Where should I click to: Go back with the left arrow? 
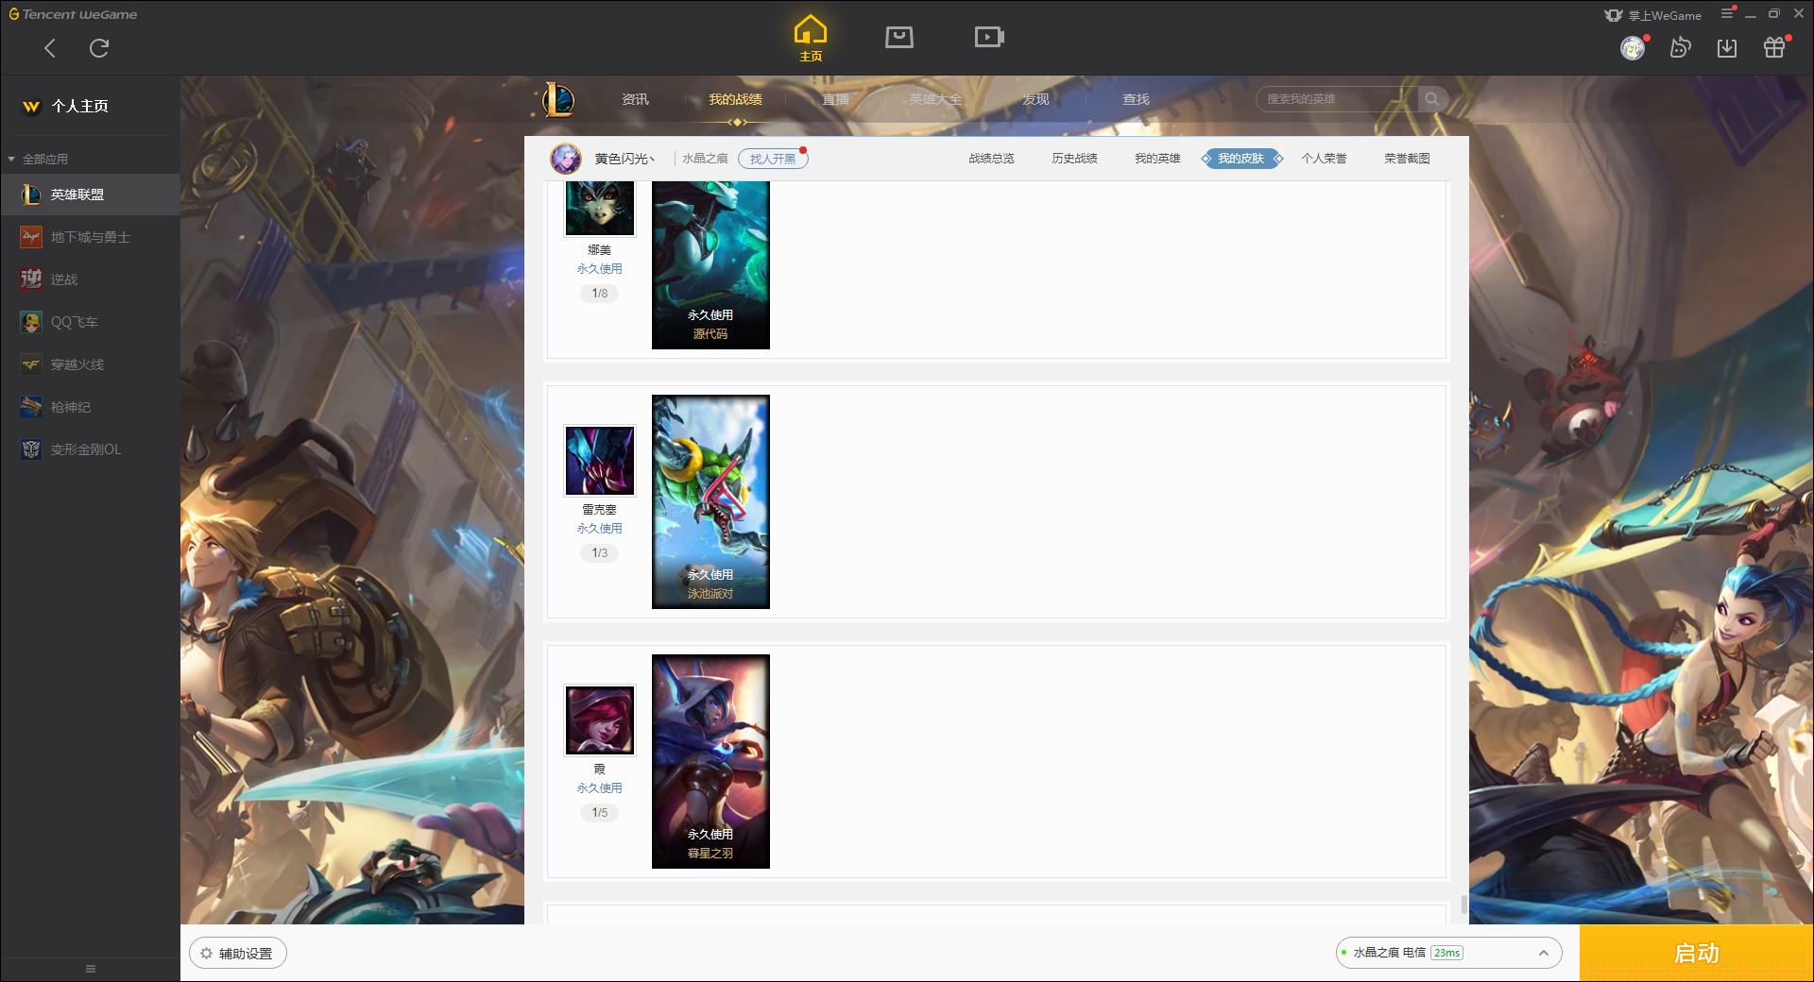pos(50,48)
